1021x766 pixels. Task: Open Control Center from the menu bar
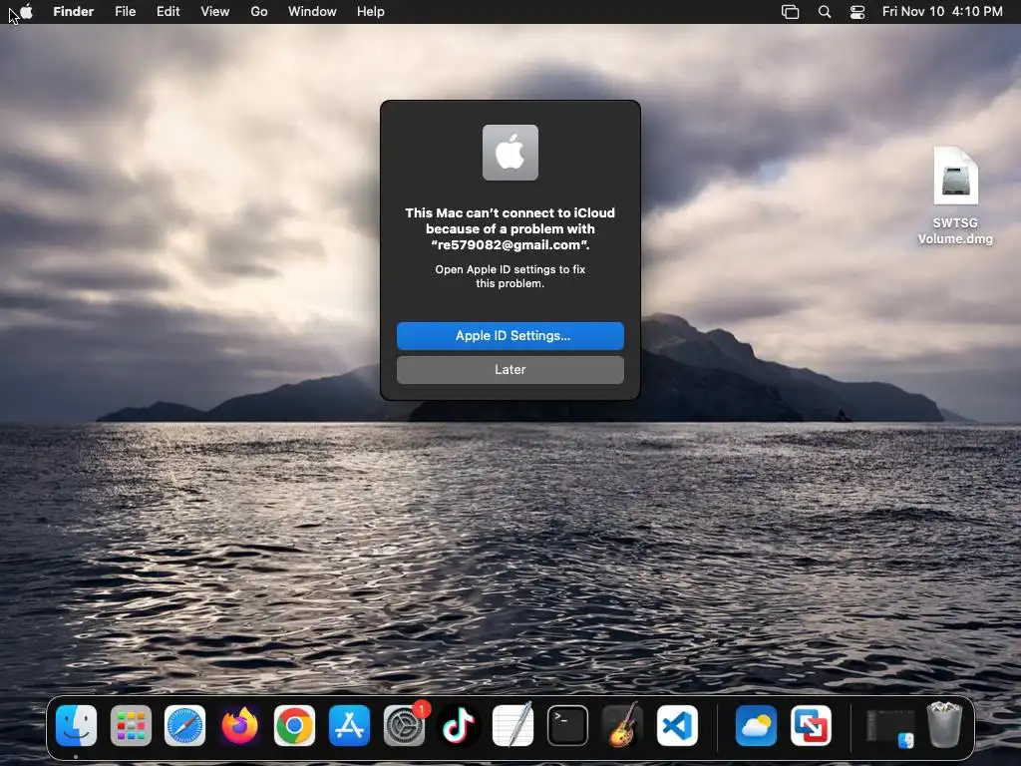point(857,12)
